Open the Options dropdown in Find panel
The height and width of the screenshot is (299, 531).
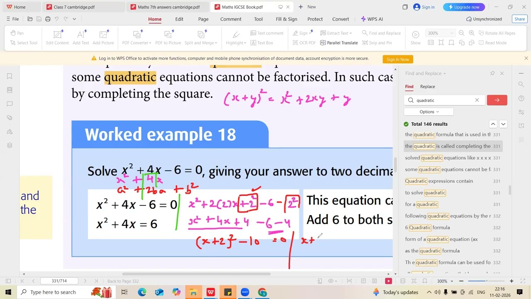pos(429,112)
